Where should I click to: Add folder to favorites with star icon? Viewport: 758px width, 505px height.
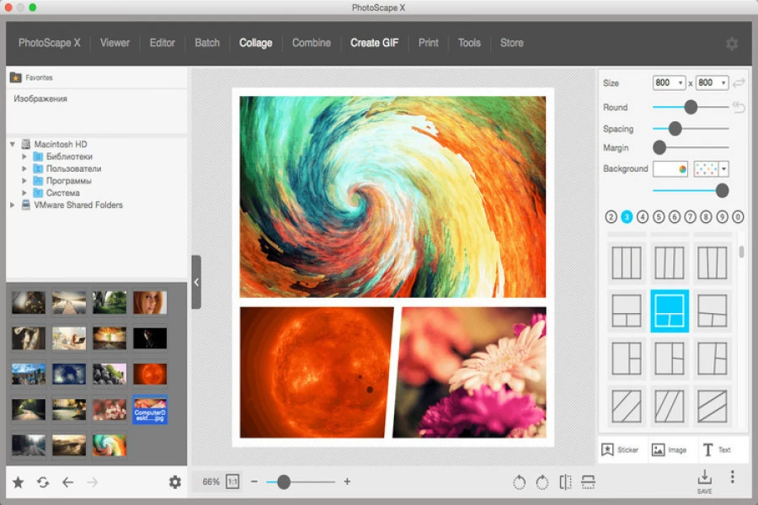tap(18, 482)
